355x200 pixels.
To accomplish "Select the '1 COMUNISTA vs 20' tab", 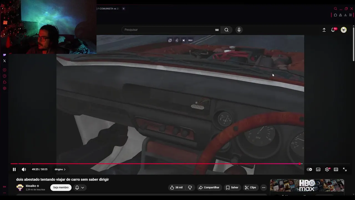I will pyautogui.click(x=108, y=9).
